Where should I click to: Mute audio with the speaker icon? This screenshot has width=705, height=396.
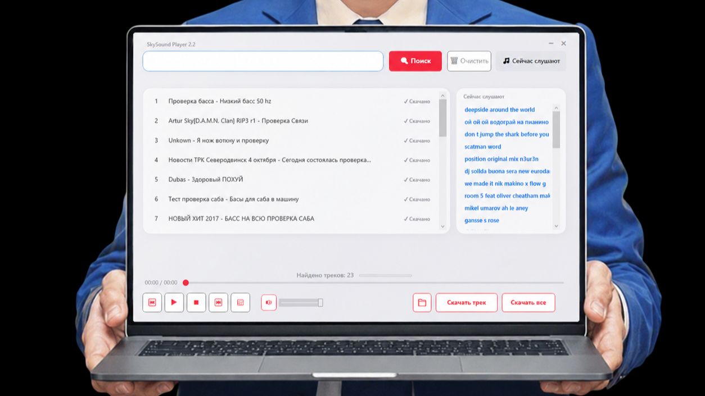click(269, 302)
